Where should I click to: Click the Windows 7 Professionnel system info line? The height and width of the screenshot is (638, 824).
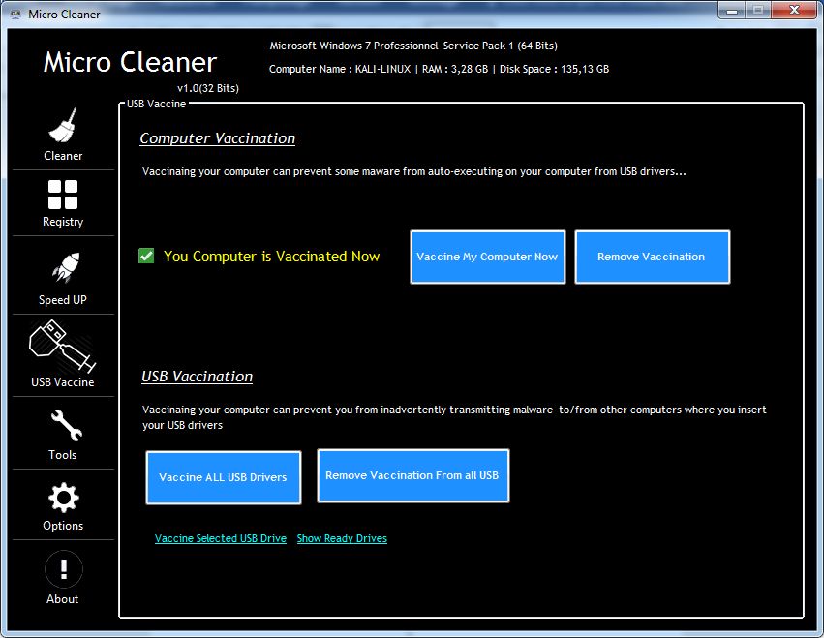coord(413,46)
